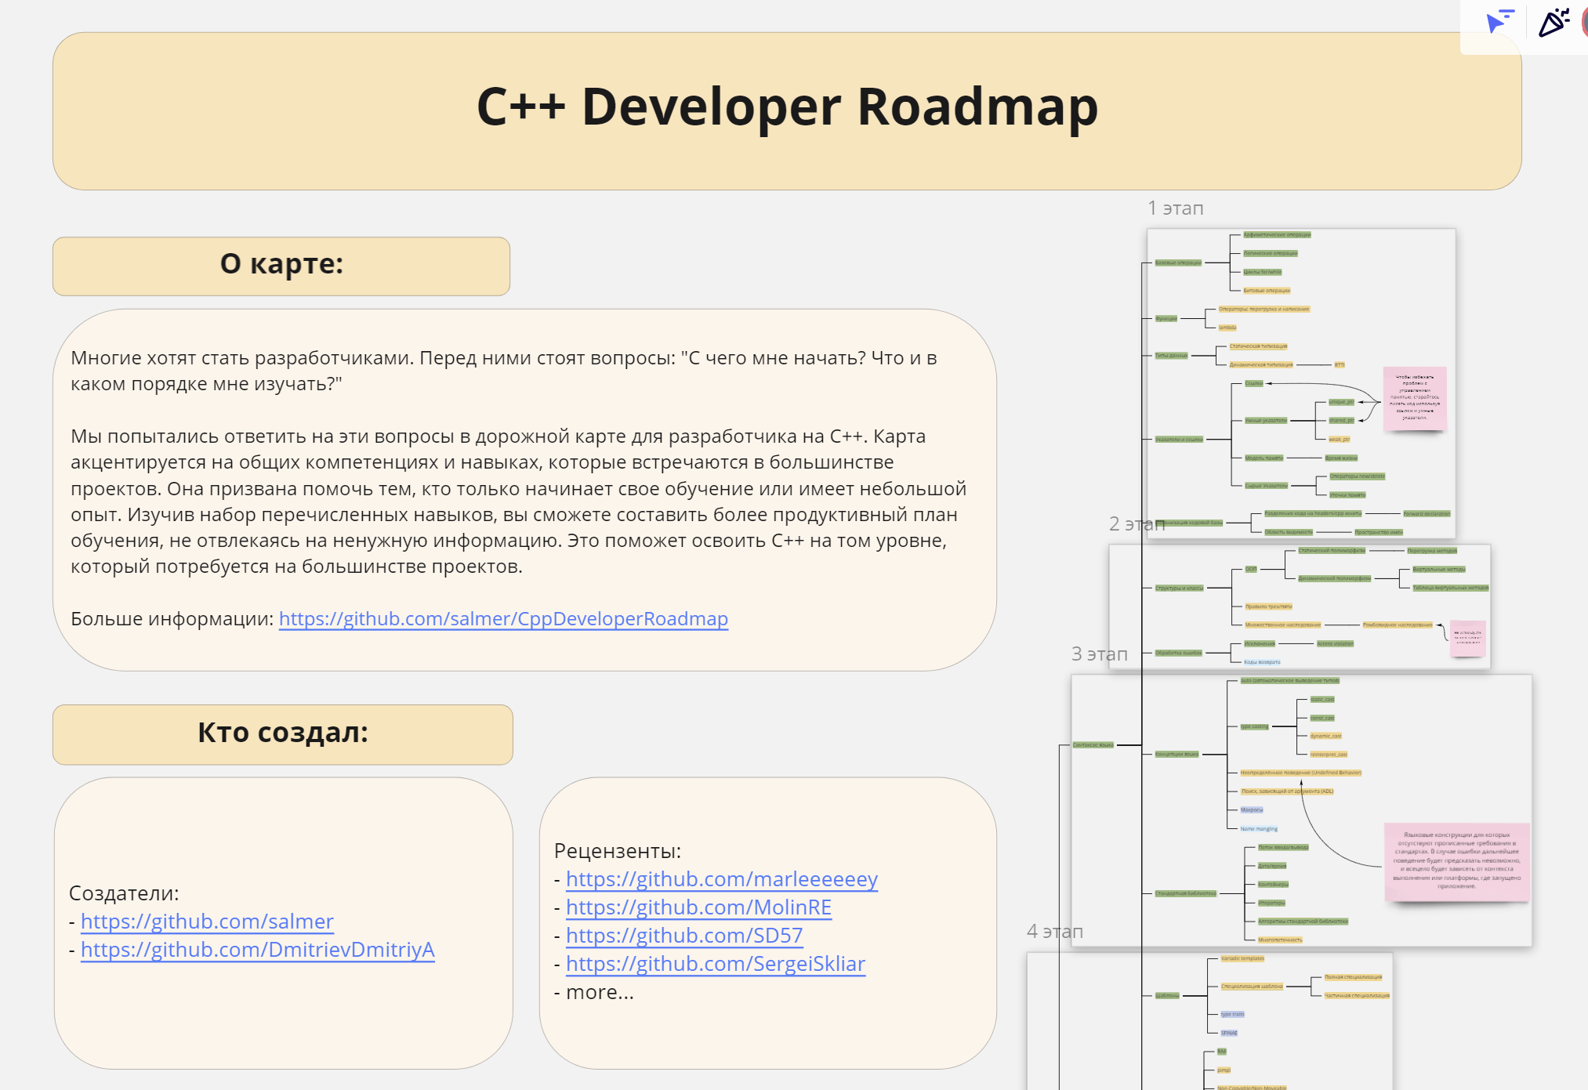Image resolution: width=1588 pixels, height=1090 pixels.
Task: Select the 'Кто создал:' heading box
Action: [x=282, y=734]
